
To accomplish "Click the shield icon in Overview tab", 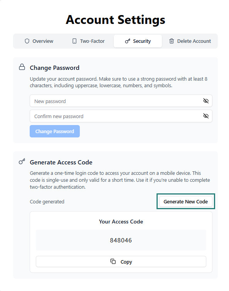I will click(27, 41).
